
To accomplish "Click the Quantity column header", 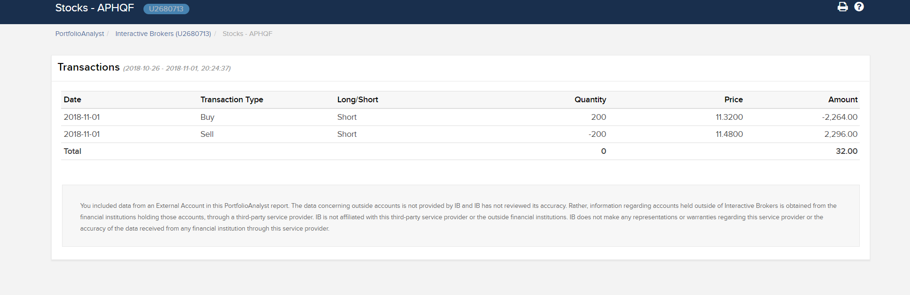I will pos(590,99).
